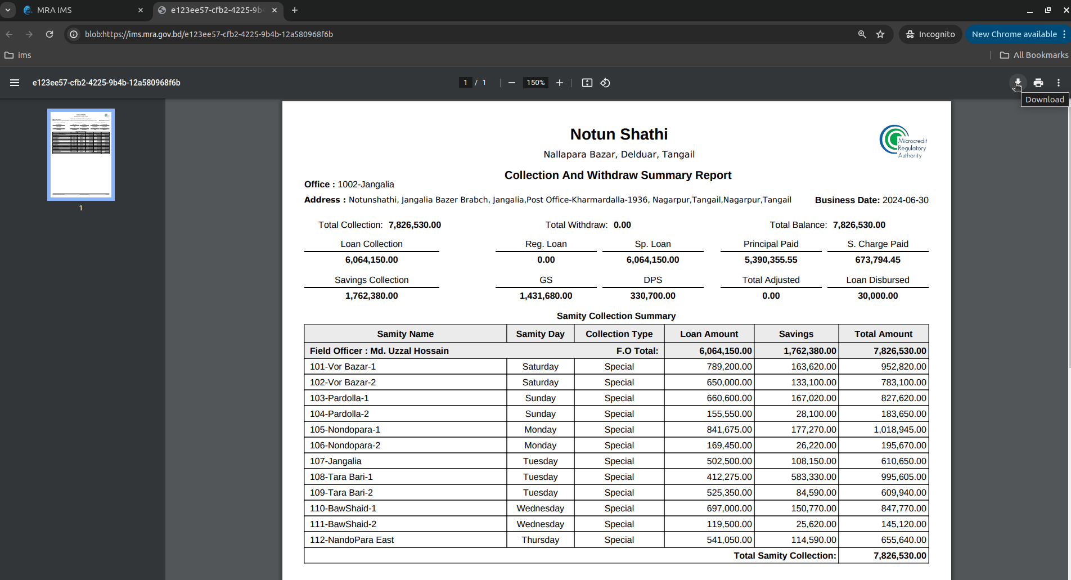Click the 102-Vor Bazar-2 row name
The width and height of the screenshot is (1071, 580).
[343, 382]
